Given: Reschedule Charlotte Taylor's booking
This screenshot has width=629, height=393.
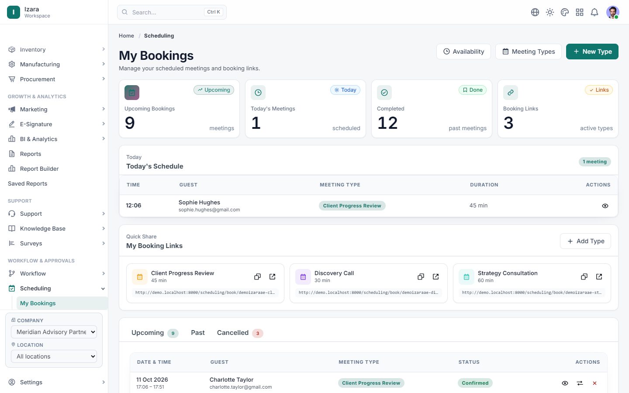Looking at the screenshot, I should click(580, 383).
